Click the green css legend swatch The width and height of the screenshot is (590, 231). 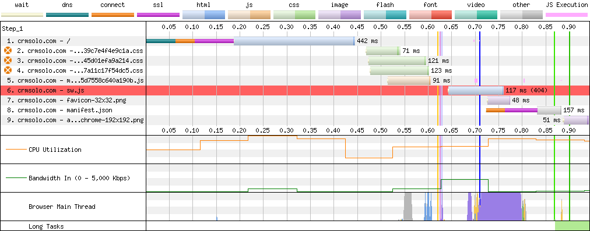click(294, 15)
